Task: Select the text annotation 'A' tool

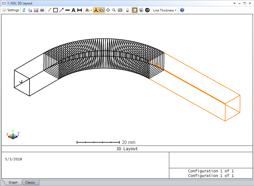Action: 74,10
